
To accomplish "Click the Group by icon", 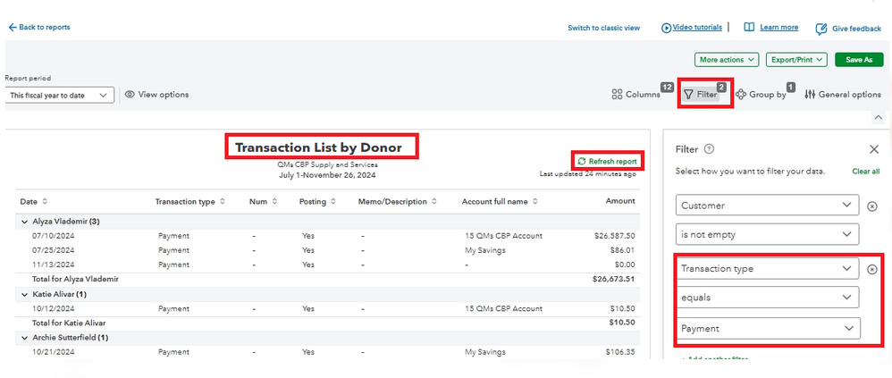I will click(x=741, y=95).
